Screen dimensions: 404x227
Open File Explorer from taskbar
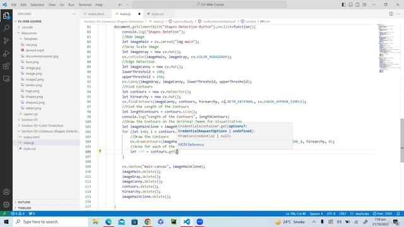95,221
